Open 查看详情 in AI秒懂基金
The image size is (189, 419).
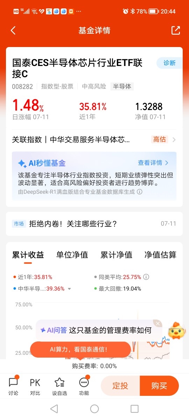[153, 163]
